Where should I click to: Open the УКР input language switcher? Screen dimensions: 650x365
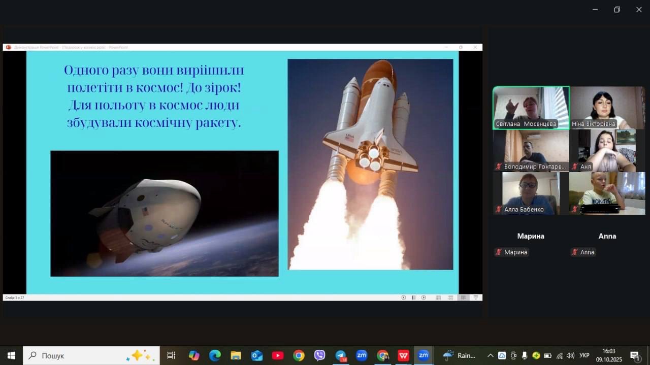click(x=584, y=355)
